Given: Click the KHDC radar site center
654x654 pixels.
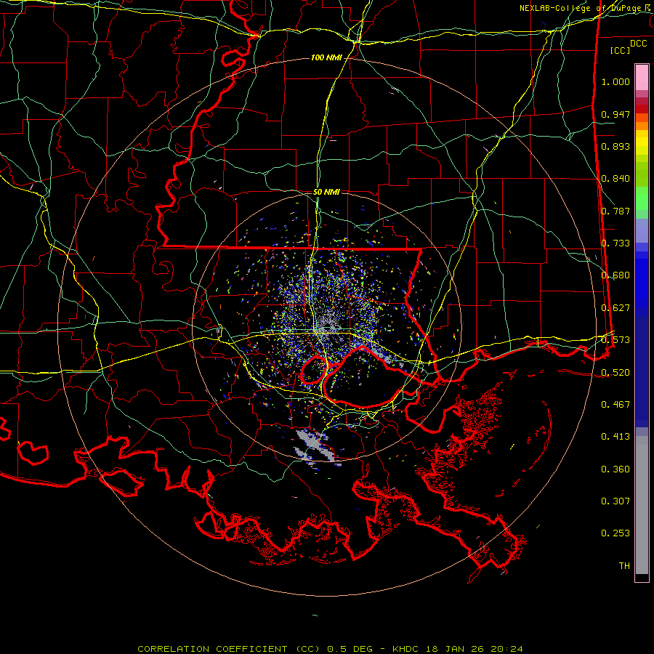Looking at the screenshot, I should click(326, 329).
